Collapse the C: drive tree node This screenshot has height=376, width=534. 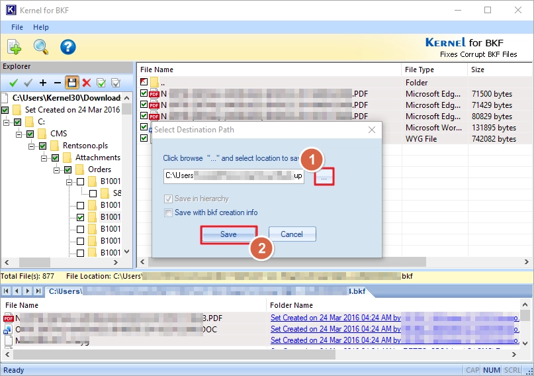coord(6,122)
